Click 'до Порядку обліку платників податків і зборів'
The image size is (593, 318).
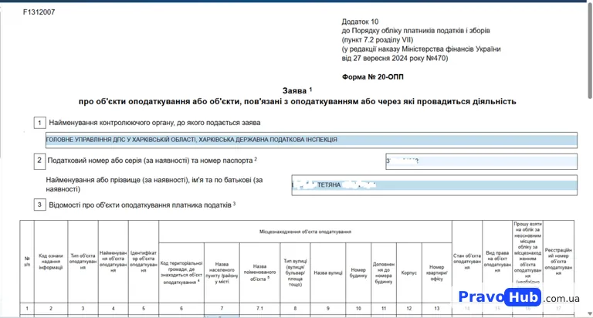click(x=415, y=31)
